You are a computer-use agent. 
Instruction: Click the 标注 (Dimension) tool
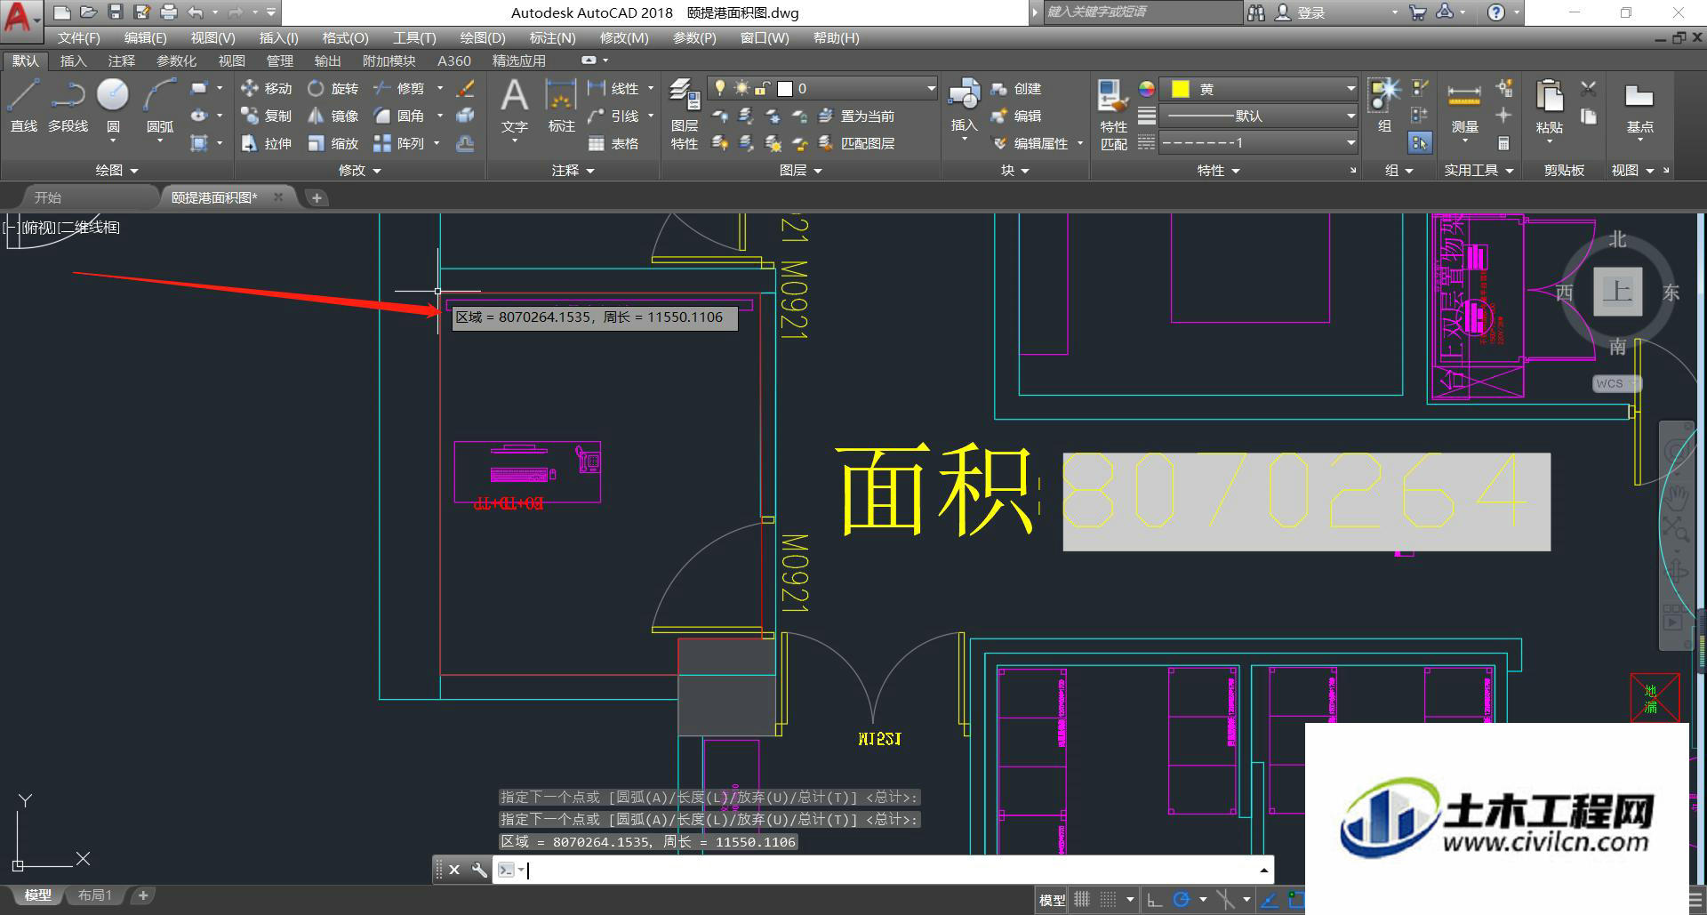[561, 105]
